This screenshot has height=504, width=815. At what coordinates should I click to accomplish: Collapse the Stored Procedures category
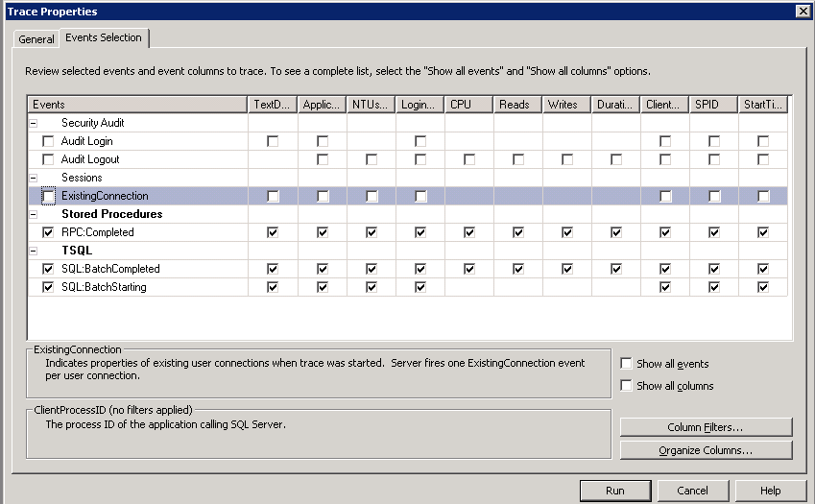pos(34,214)
